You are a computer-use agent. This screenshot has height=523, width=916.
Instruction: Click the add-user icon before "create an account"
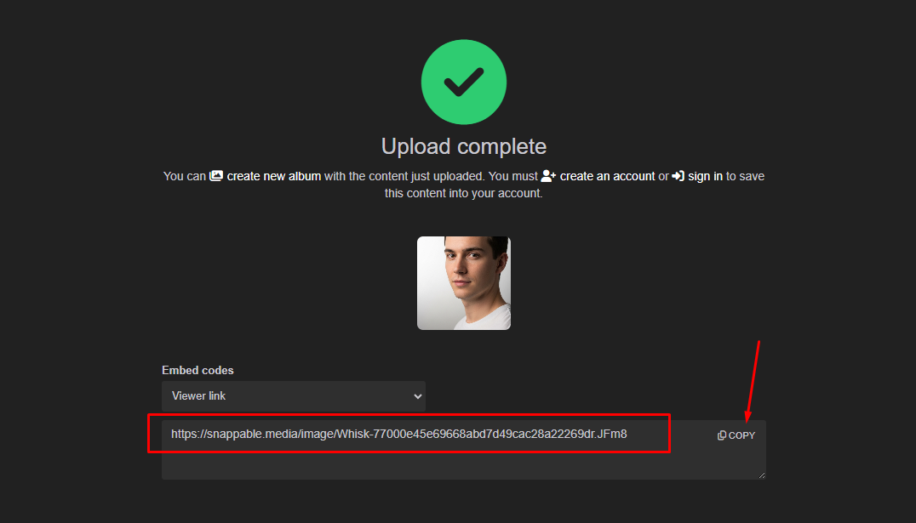click(548, 176)
